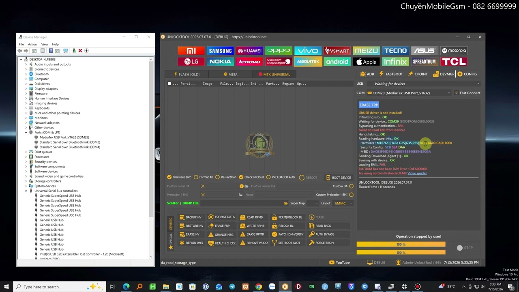This screenshot has height=292, width=519.
Task: Uncheck the Fast Connect checkbox
Action: tap(457, 93)
